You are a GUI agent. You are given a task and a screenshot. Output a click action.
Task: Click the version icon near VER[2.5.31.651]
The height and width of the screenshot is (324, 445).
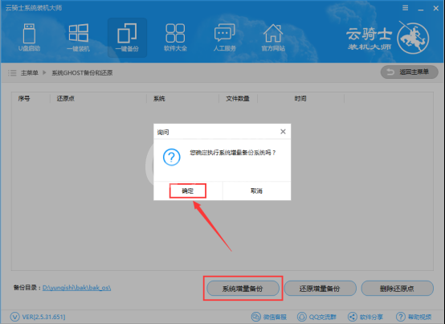click(14, 317)
